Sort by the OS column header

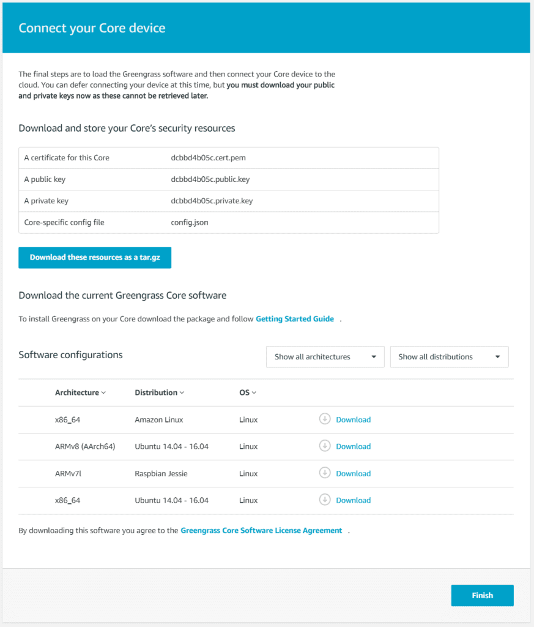coord(248,392)
